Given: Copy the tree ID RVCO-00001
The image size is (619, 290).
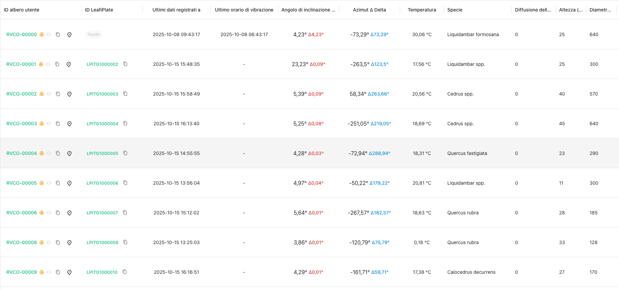Looking at the screenshot, I should pos(57,64).
